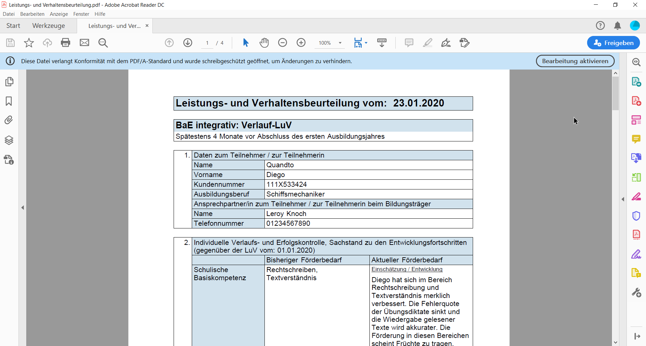Expand the tools pane bottom arrow
The image size is (646, 346).
pyautogui.click(x=637, y=336)
